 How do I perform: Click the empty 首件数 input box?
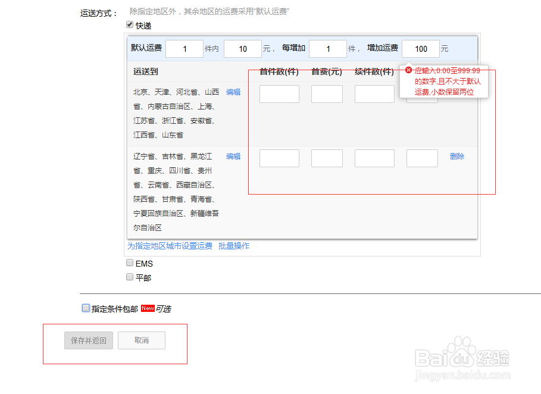[279, 93]
